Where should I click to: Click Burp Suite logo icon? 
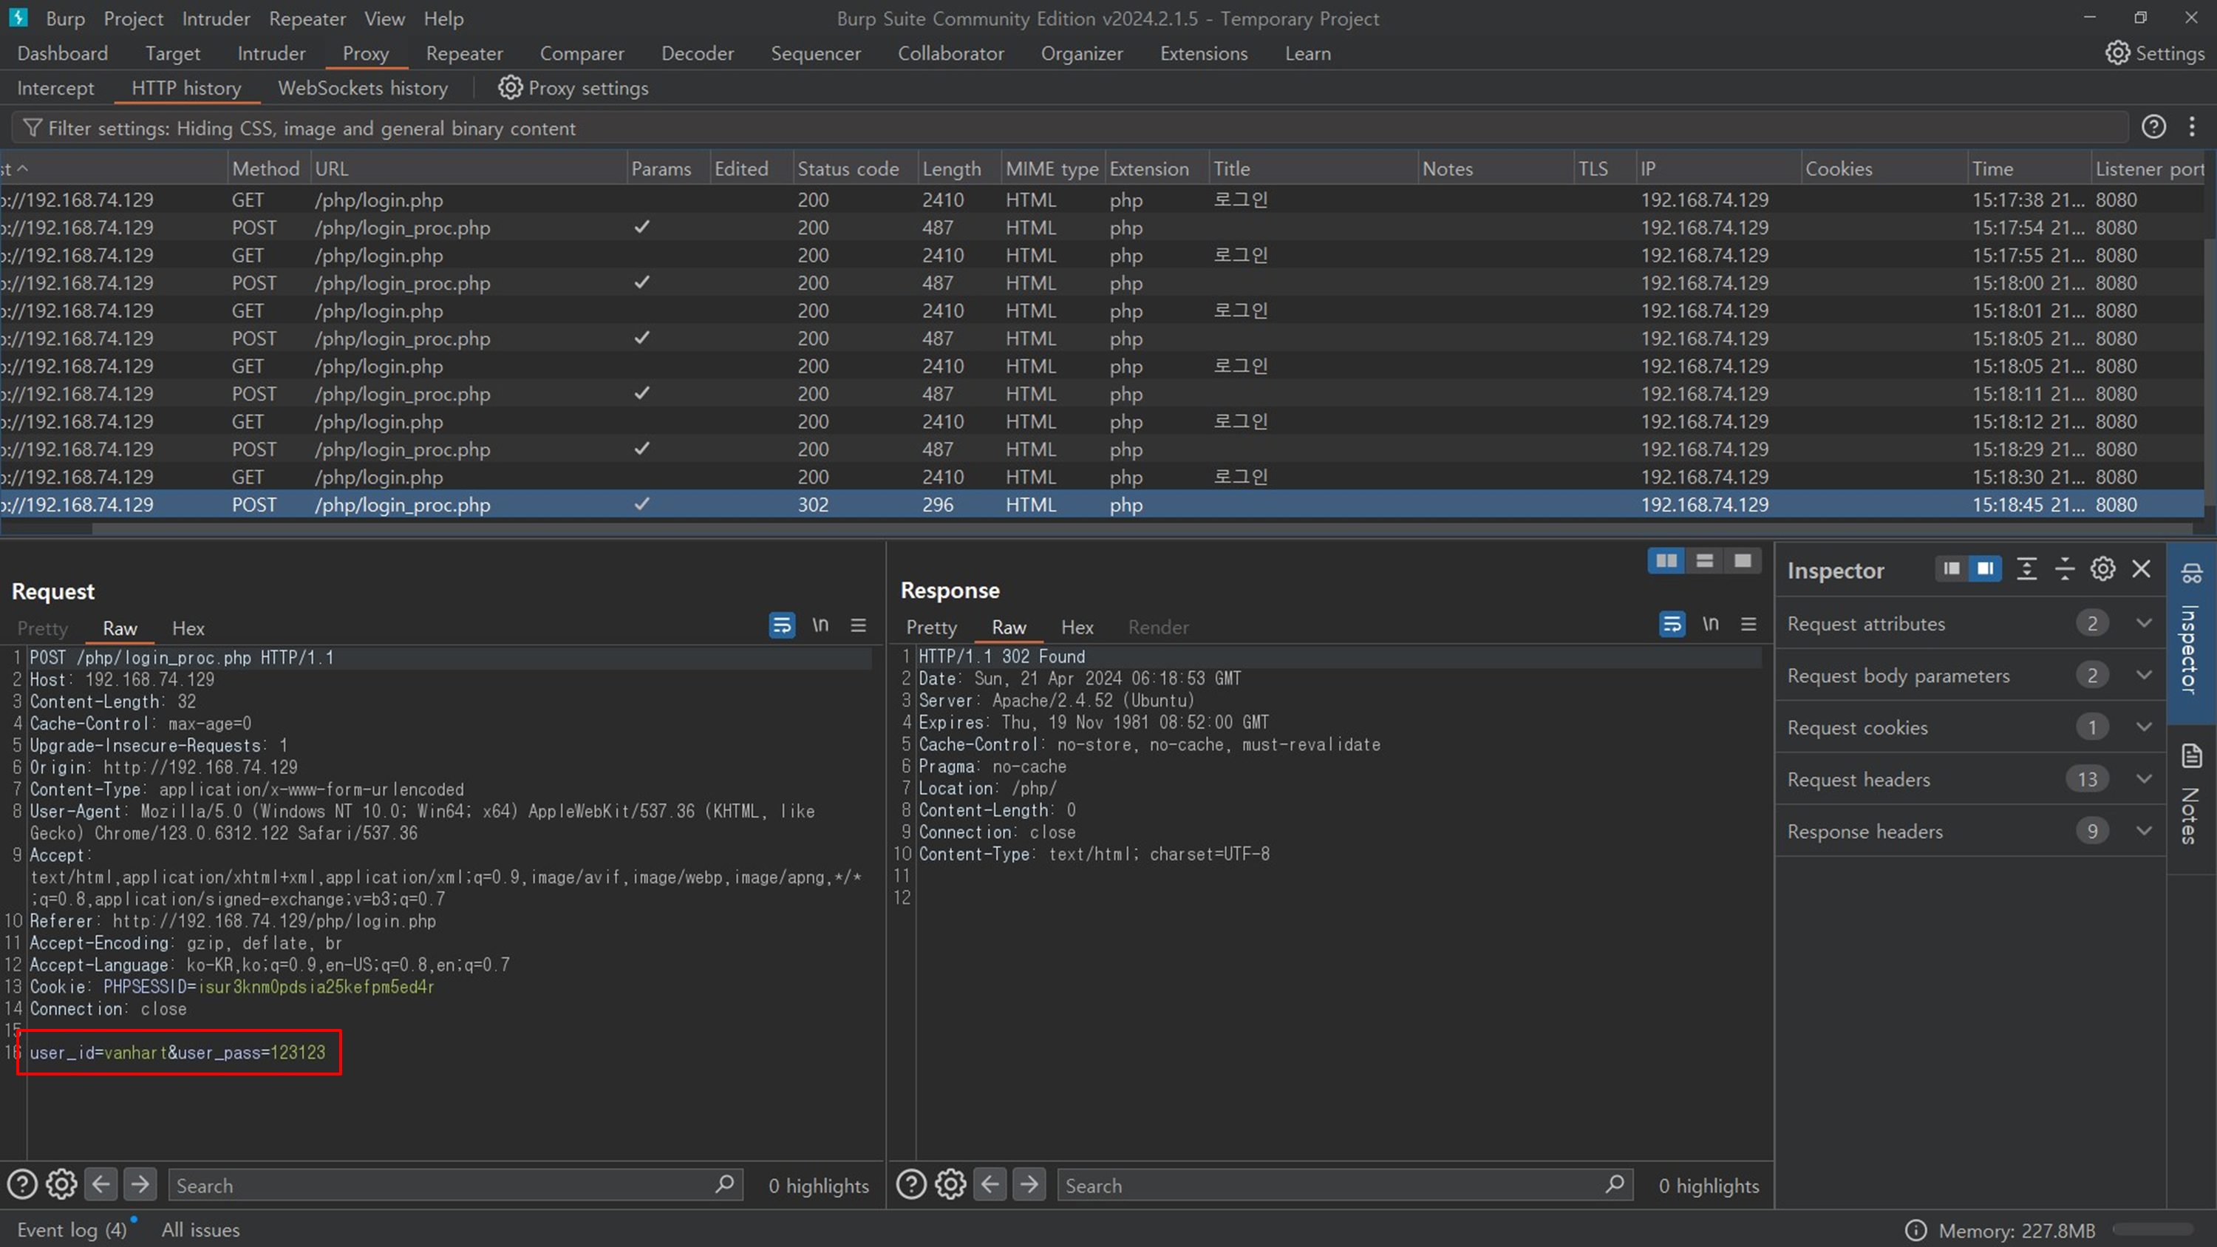[x=18, y=17]
